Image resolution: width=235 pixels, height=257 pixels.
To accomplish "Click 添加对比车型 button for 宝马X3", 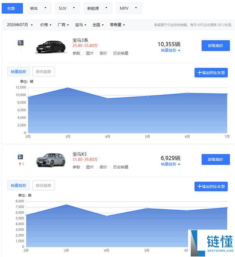I will 211,186.
